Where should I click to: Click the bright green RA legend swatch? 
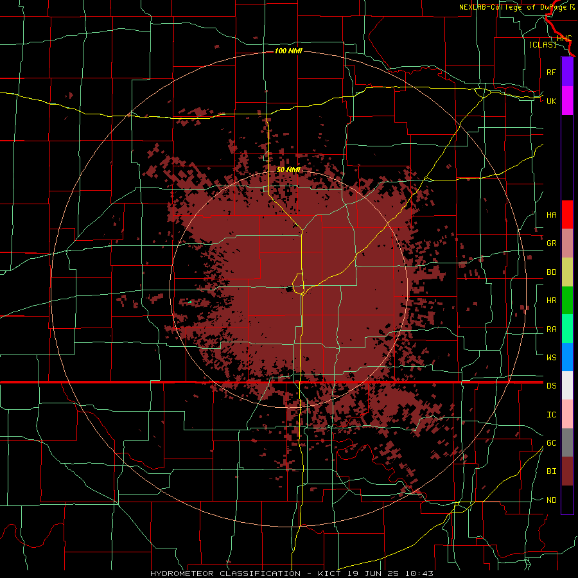(x=567, y=329)
